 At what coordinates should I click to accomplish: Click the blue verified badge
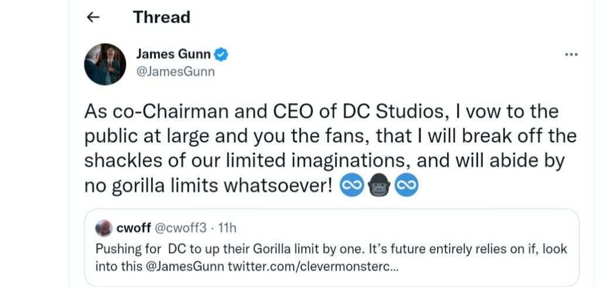[x=221, y=54]
